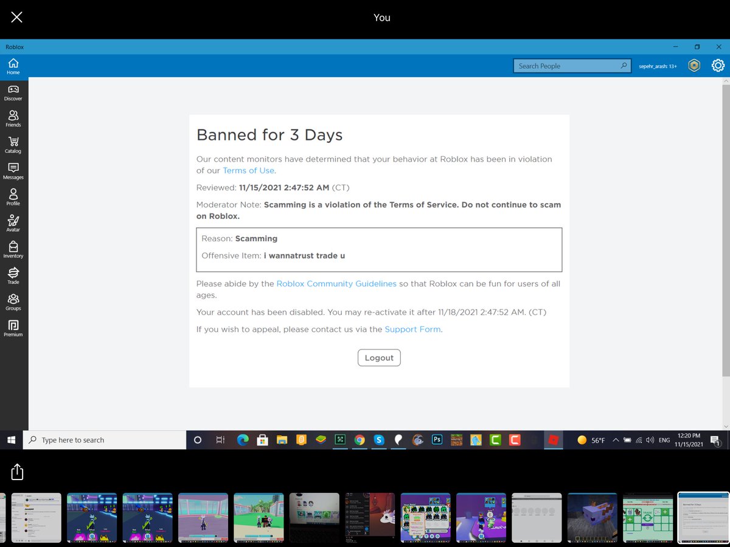730x547 pixels.
Task: Select the dark Discord-like chat thumbnail
Action: click(370, 517)
